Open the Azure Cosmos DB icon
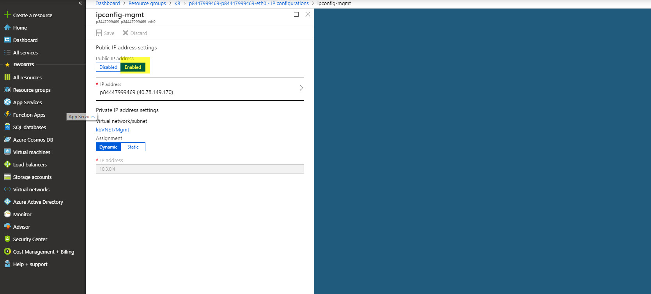651x294 pixels. coord(7,140)
